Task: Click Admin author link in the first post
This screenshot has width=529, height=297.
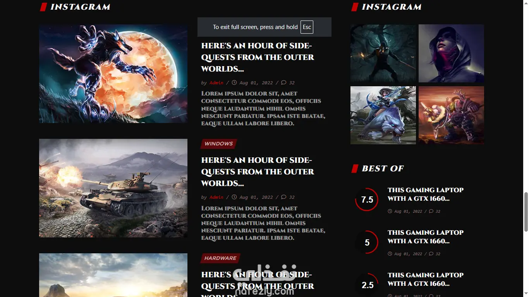Action: (216, 83)
